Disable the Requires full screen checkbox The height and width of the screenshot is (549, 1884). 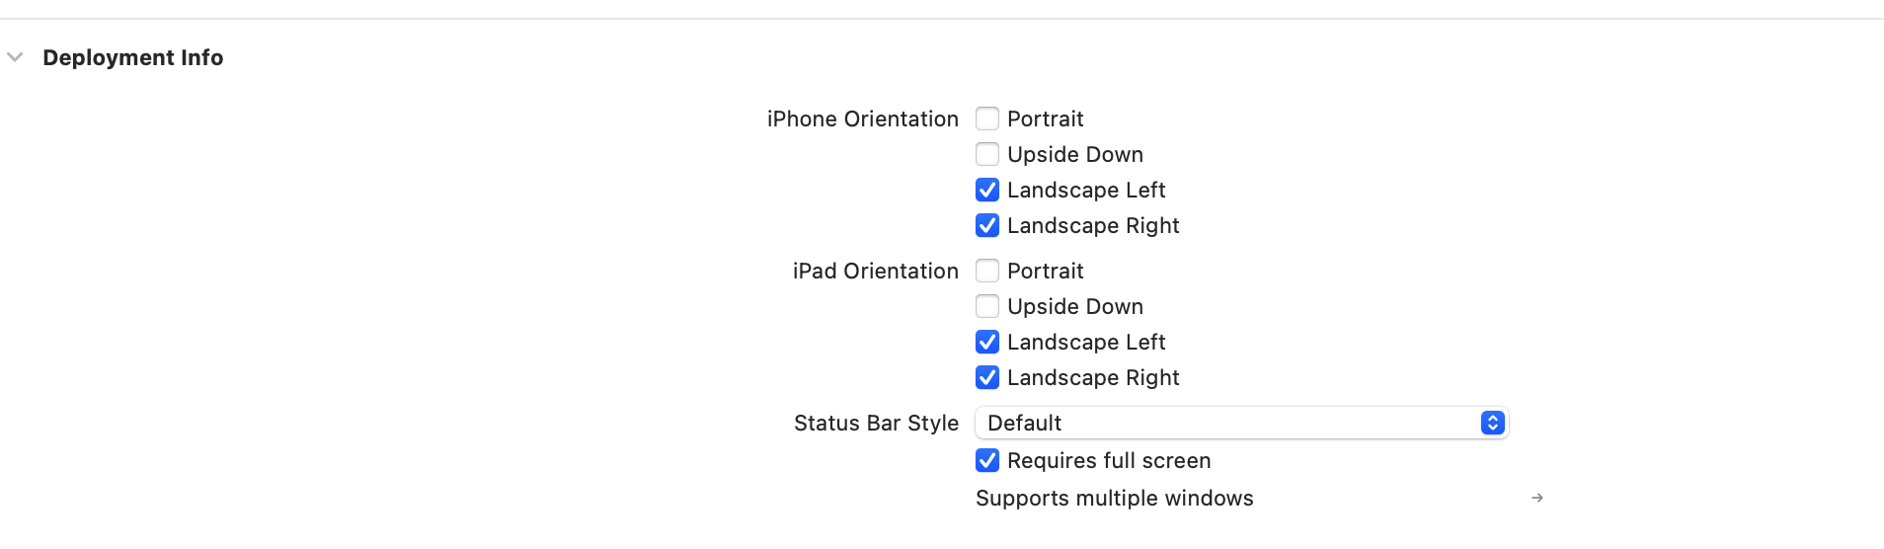987,460
